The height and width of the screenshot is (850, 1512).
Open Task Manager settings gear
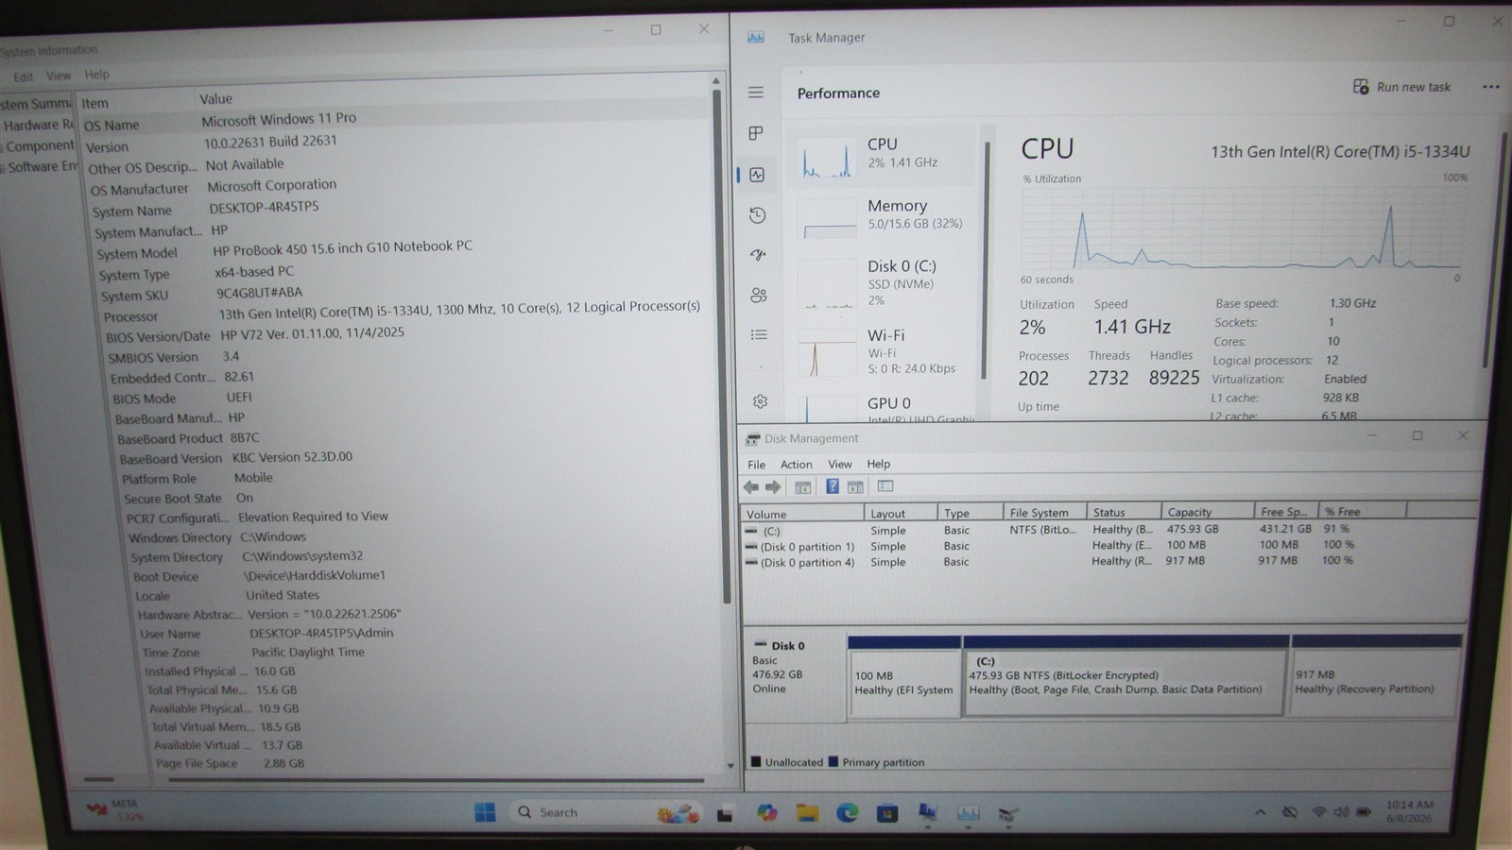point(760,401)
